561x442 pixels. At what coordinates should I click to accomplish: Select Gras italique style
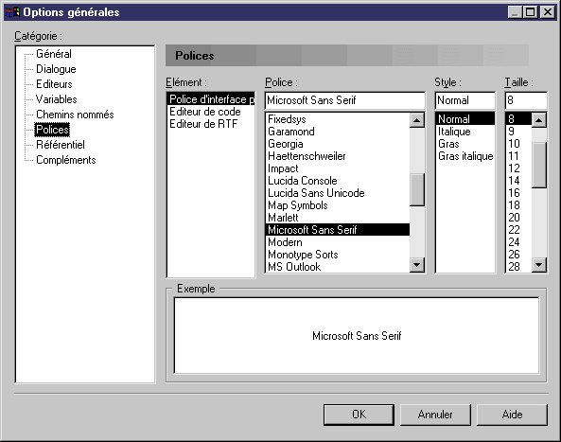pos(465,156)
